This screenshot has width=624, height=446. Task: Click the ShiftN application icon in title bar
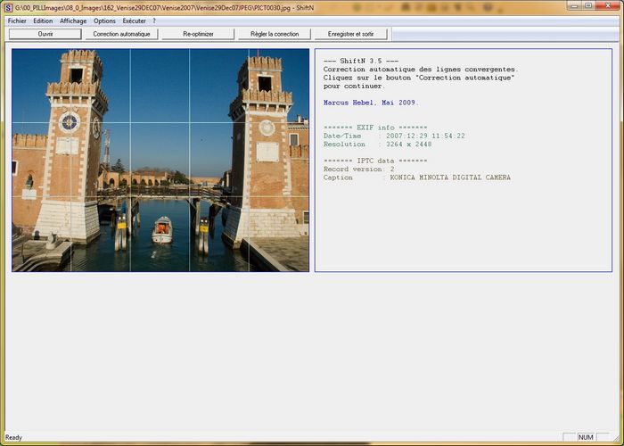(x=8, y=7)
